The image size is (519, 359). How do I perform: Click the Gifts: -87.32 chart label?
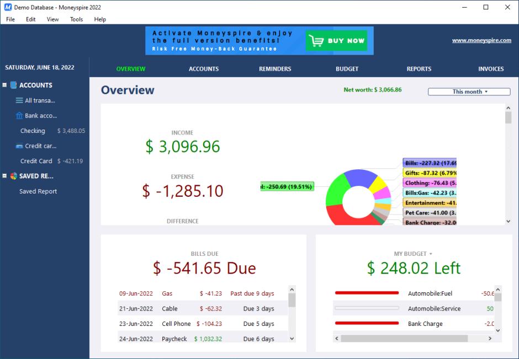430,173
